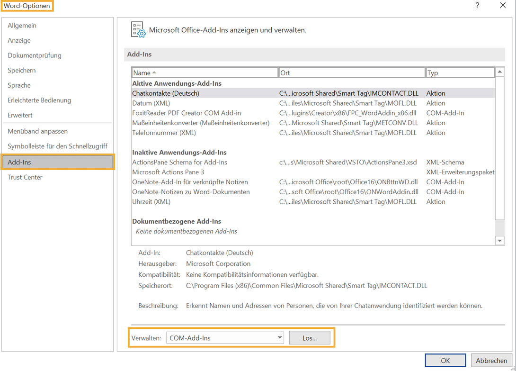The width and height of the screenshot is (516, 371).
Task: Select FoxitReader PDF Creator COM Add-in row
Action: [x=313, y=113]
